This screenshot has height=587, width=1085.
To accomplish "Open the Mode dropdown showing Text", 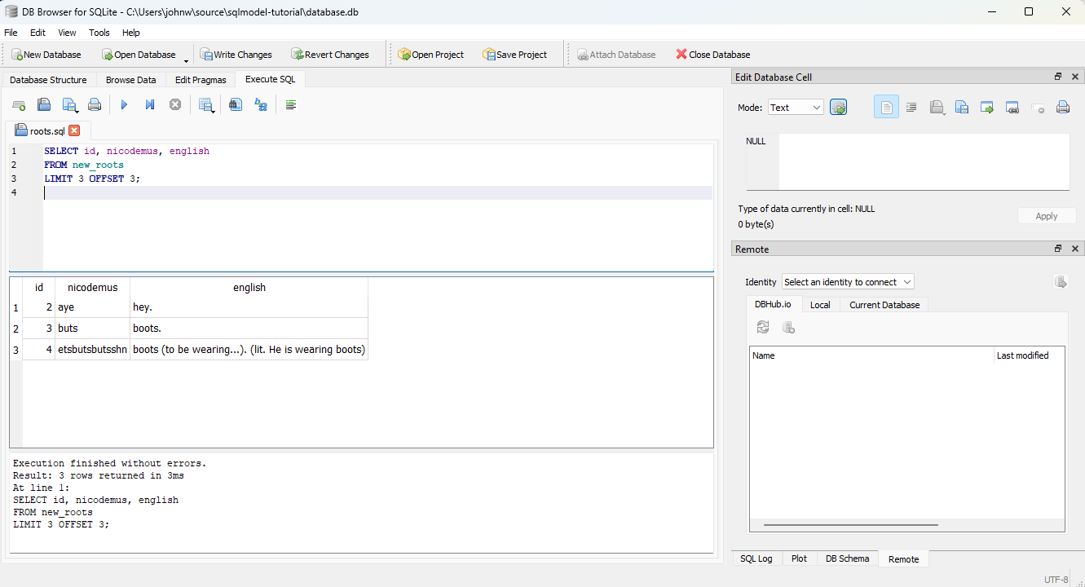I will pyautogui.click(x=796, y=108).
